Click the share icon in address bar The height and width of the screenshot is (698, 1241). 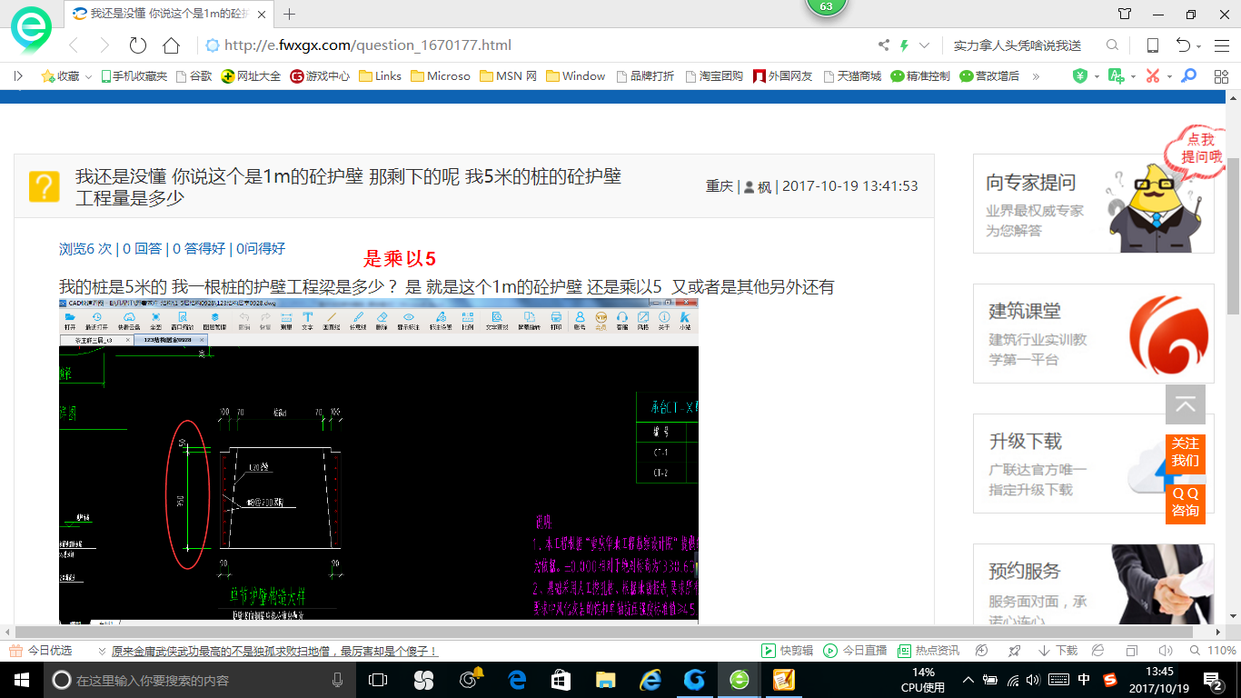tap(883, 45)
